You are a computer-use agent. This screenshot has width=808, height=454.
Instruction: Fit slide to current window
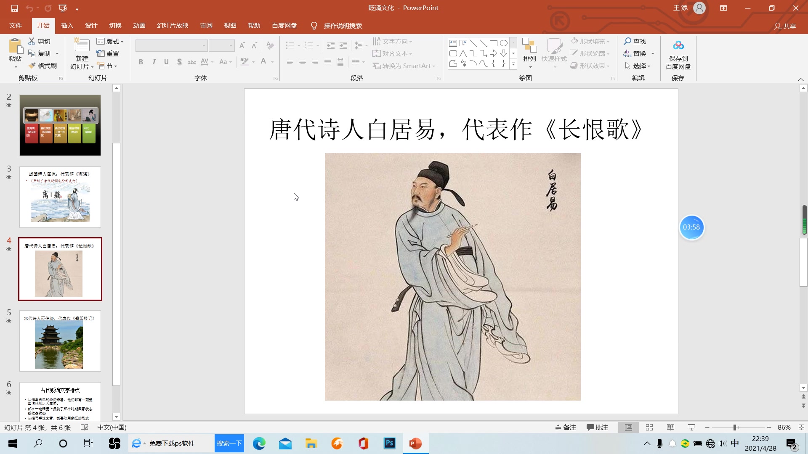pyautogui.click(x=801, y=427)
